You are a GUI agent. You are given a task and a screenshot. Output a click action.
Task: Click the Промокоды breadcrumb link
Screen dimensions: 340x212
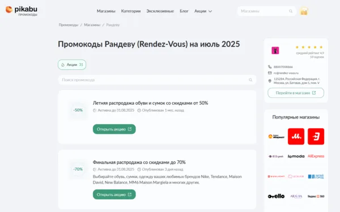69,25
